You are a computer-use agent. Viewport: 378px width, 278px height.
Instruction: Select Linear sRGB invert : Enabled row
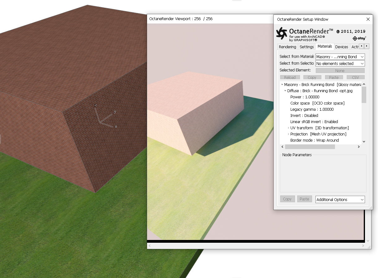pyautogui.click(x=314, y=122)
